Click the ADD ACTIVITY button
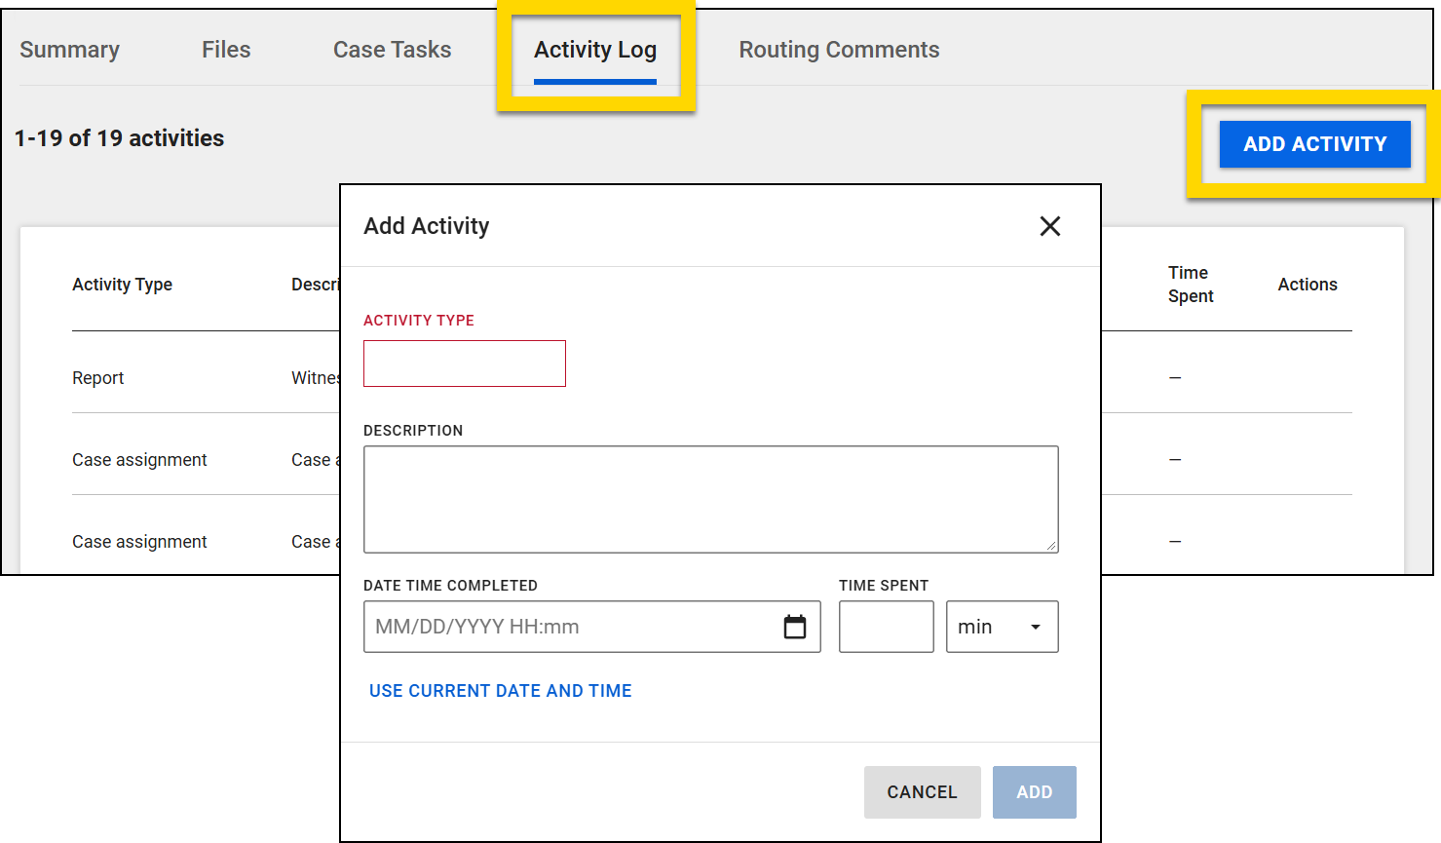The width and height of the screenshot is (1441, 843). pos(1314,143)
